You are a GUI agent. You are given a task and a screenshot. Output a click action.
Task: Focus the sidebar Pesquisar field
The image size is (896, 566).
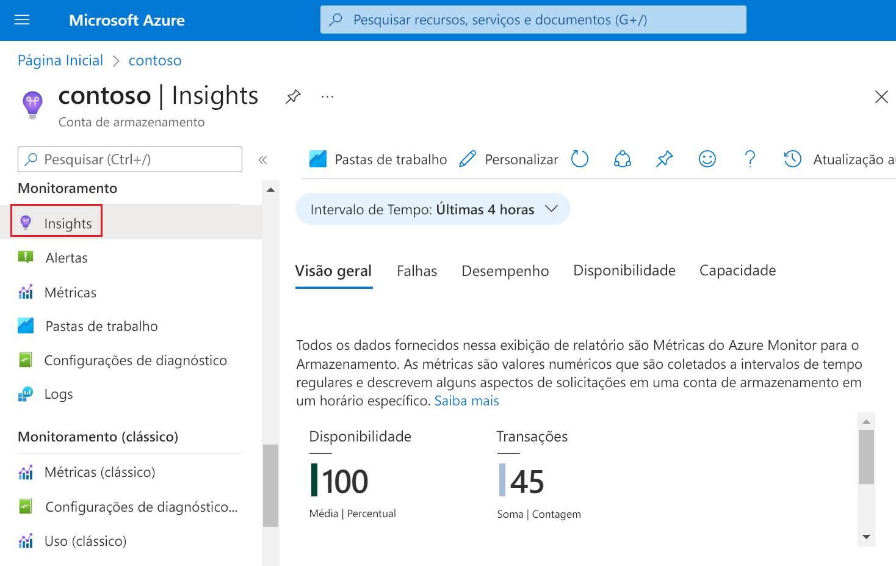click(130, 159)
